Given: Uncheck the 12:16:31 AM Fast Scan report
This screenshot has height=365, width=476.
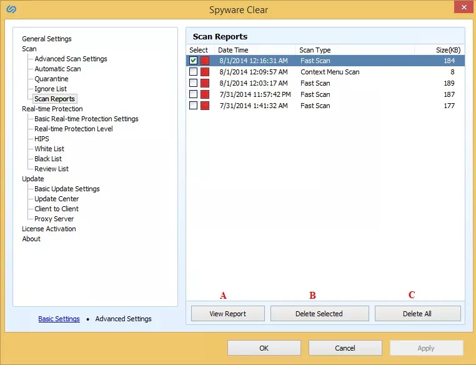Looking at the screenshot, I should click(194, 61).
